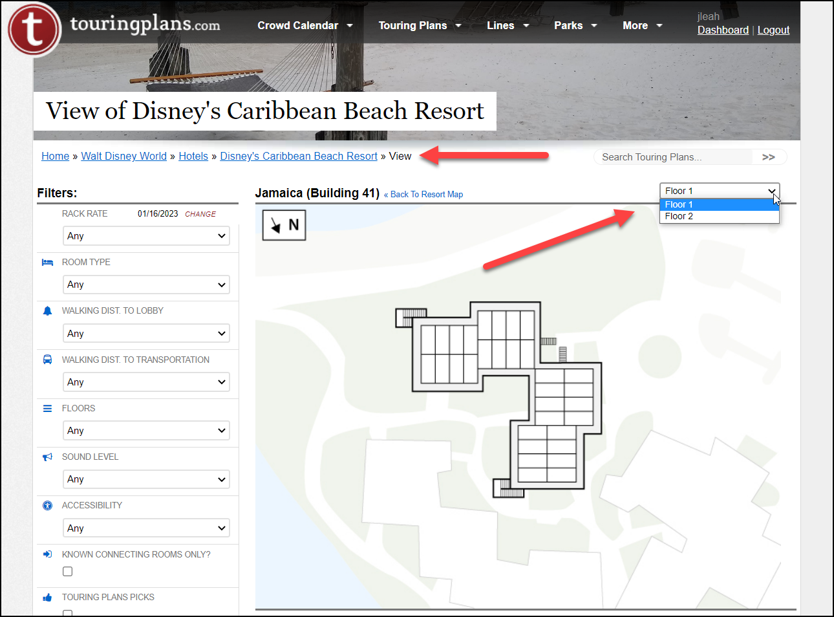
Task: Click the touringplans.com red logo
Action: 34,29
